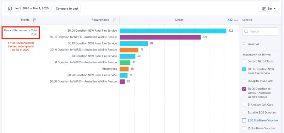Image resolution: width=284 pixels, height=133 pixels.
Task: Click the Events column header
Action: [25, 20]
